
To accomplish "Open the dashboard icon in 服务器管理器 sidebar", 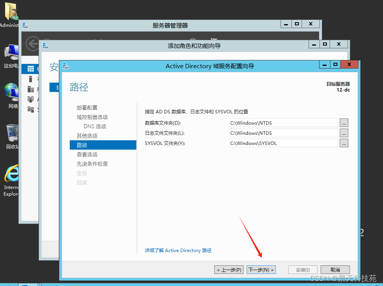I will coord(31,69).
